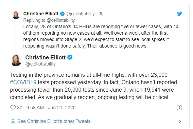193x129 pixels.
Task: Open the tweet info circle icon
Action: coord(179,108)
